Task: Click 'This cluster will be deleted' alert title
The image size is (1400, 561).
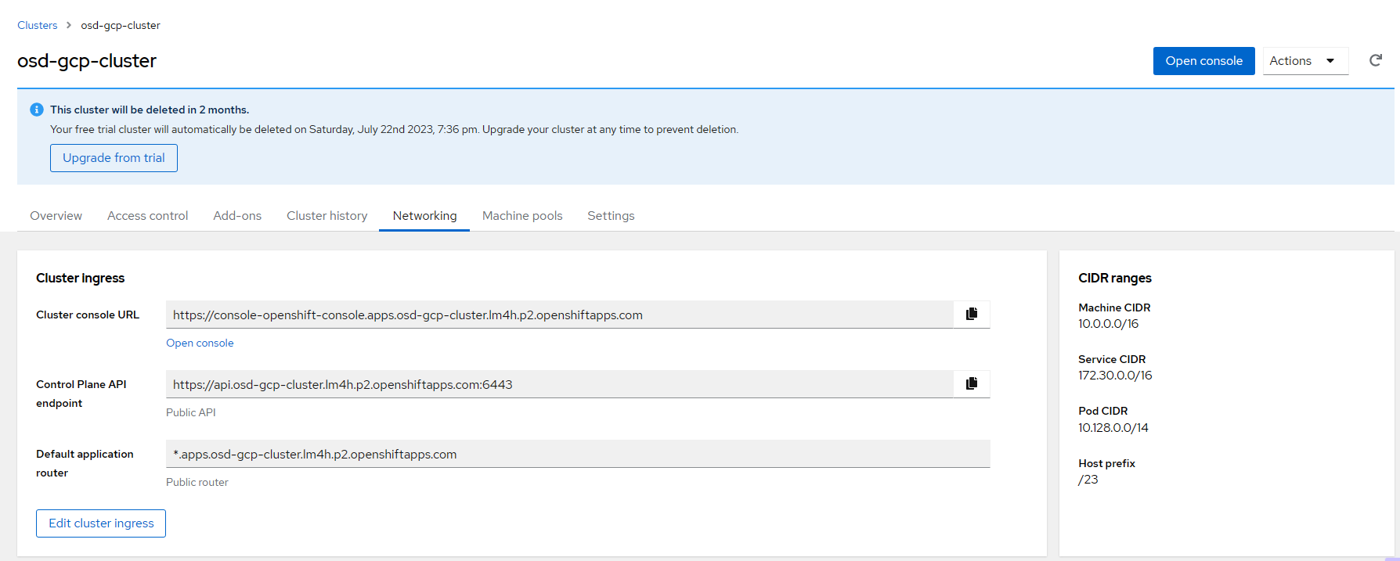Action: tap(150, 110)
